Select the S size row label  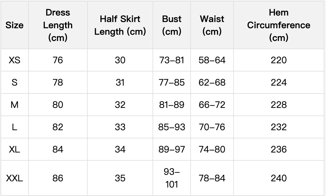[x=15, y=82]
